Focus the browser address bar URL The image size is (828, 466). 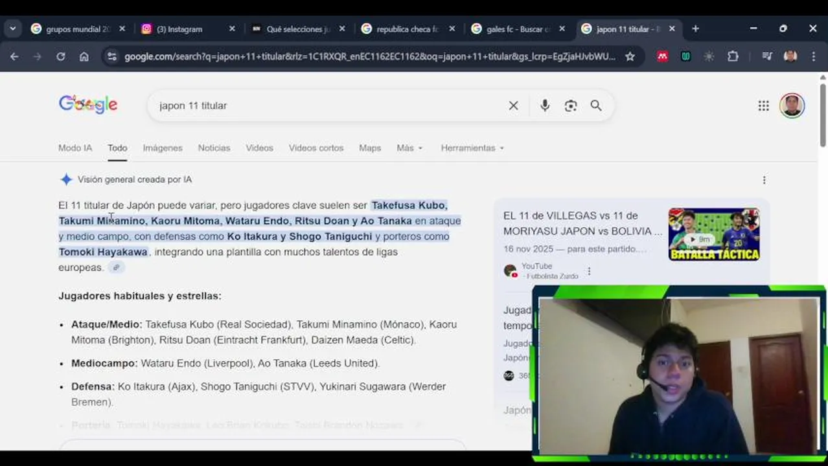click(x=369, y=56)
